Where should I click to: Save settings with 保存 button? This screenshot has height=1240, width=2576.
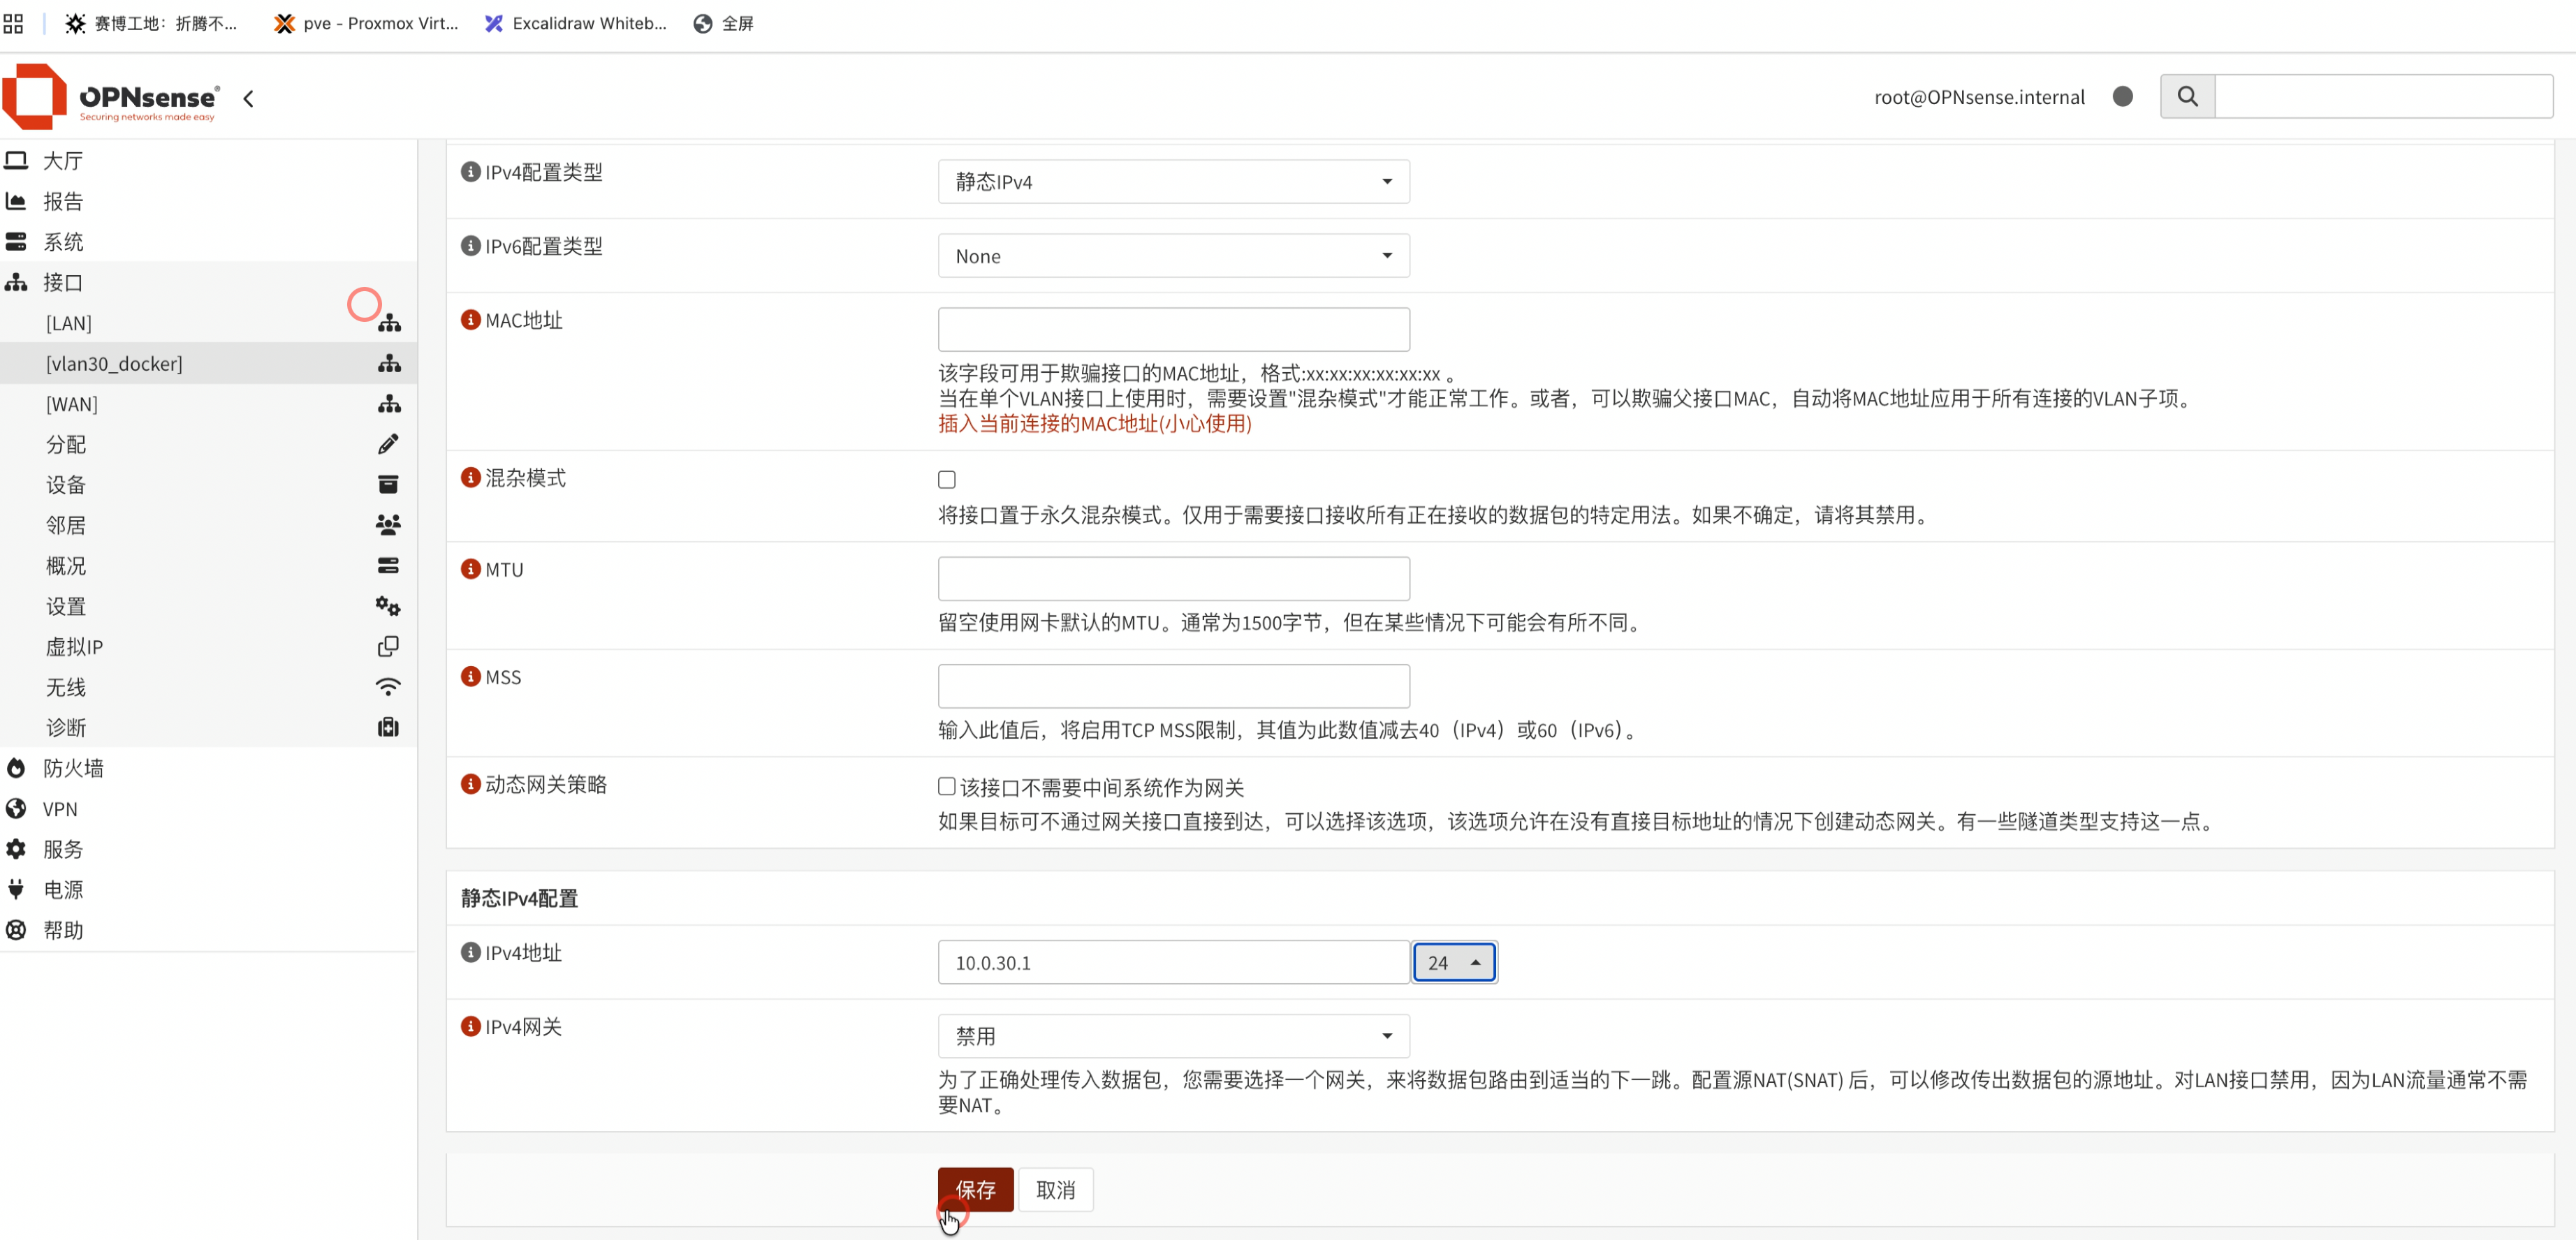coord(975,1189)
